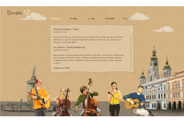This screenshot has height=123, width=184.
Task: Click the Jedeme na Růži heading
Action: pos(61,68)
